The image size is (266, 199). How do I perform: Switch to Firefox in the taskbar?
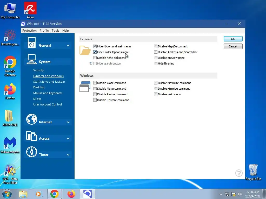[71, 194]
